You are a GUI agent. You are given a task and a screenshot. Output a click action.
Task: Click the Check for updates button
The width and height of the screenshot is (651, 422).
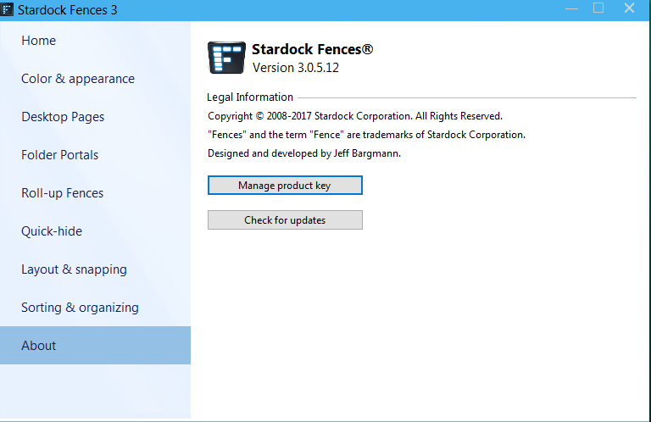[x=285, y=220]
